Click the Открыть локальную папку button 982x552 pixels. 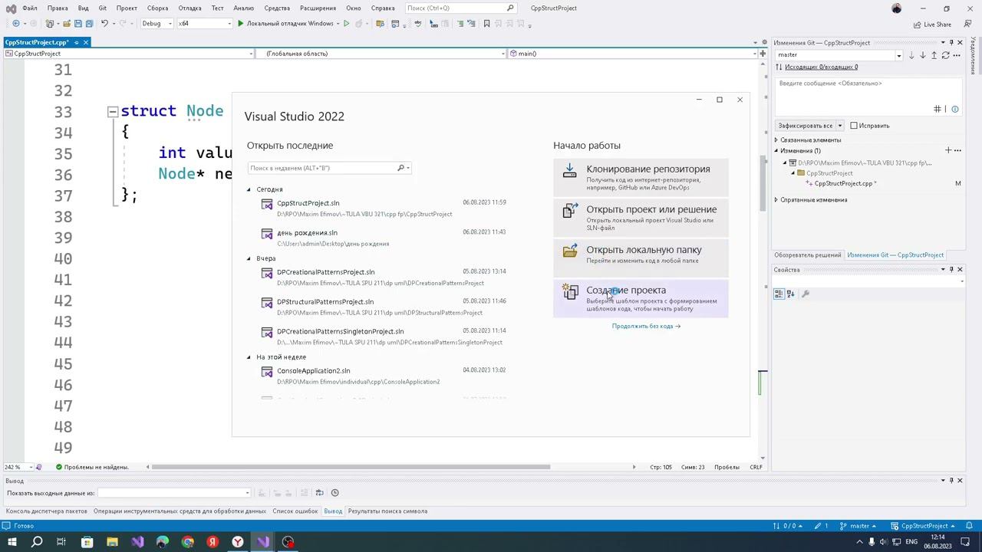641,258
